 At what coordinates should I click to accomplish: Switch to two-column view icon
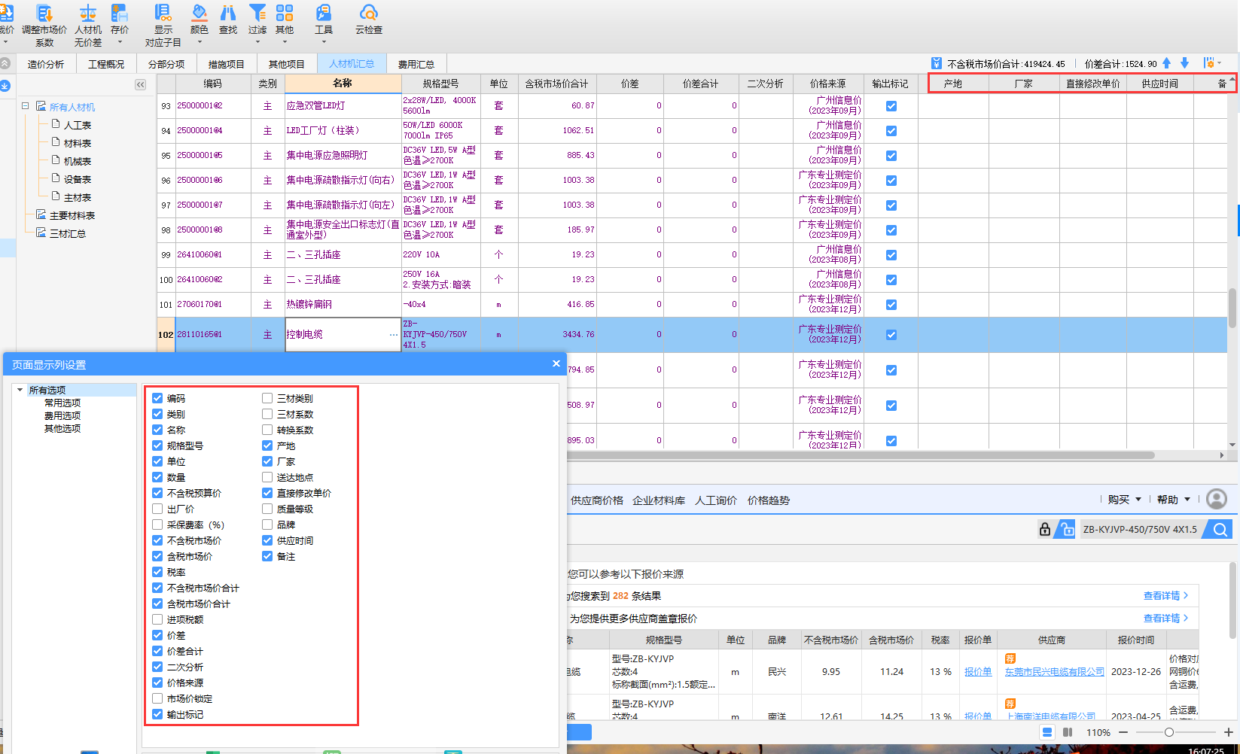[1068, 732]
